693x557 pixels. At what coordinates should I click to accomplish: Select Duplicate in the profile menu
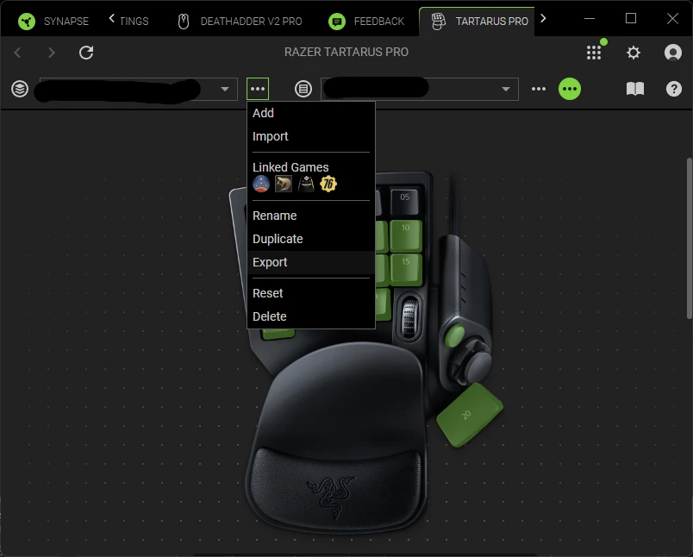pos(310,239)
